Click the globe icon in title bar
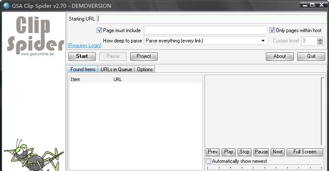This screenshot has height=171, width=329. point(6,6)
